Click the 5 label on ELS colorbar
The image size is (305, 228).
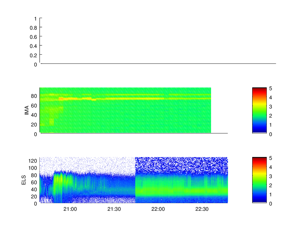(x=271, y=158)
